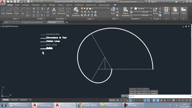192x108 pixels.
Task: Click the Trim tool icon
Action: (x=42, y=9)
